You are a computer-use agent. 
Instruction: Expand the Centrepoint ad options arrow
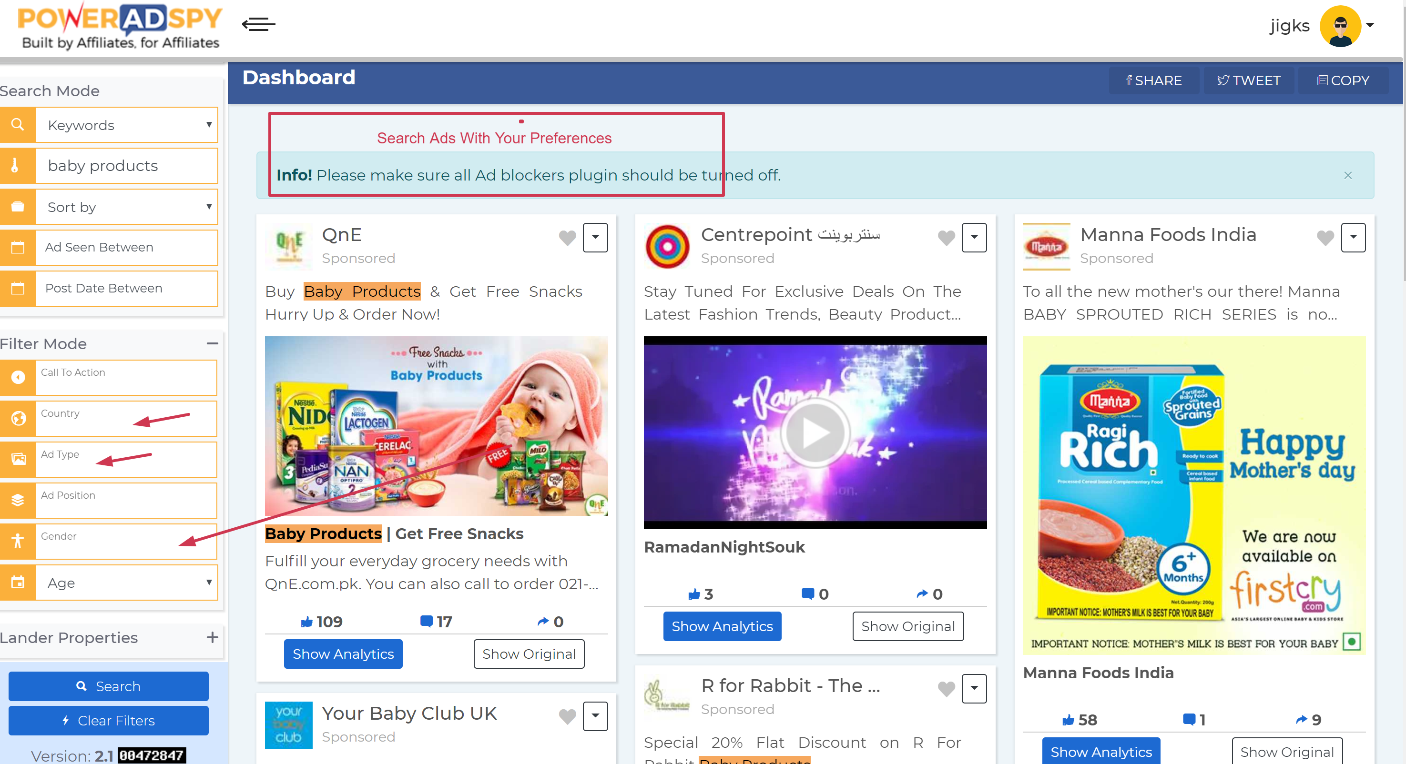[x=974, y=238]
